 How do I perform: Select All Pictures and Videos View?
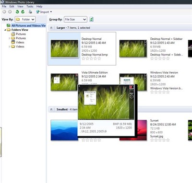tap(28, 25)
